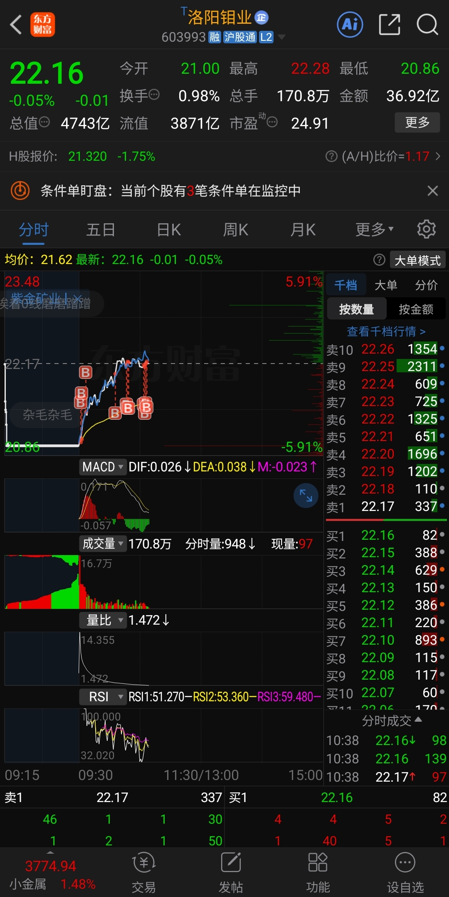Image resolution: width=449 pixels, height=897 pixels.
Task: Open the stock switch dropdown arrow
Action: [281, 37]
